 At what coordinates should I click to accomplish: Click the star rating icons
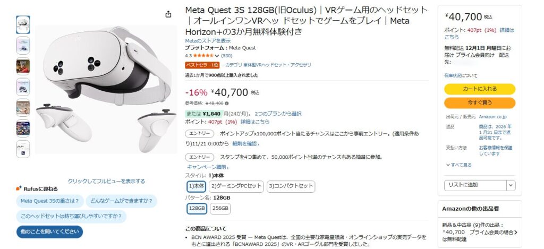pyautogui.click(x=203, y=55)
